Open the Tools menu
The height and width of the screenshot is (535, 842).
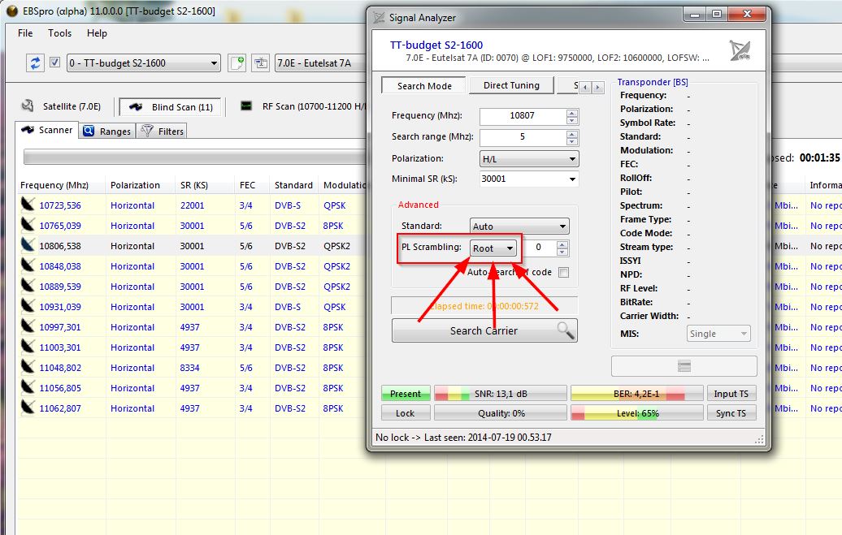[59, 33]
